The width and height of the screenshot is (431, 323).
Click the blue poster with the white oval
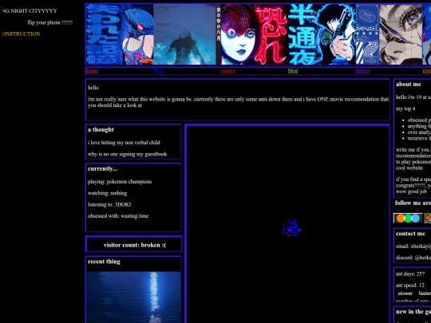[x=367, y=34]
